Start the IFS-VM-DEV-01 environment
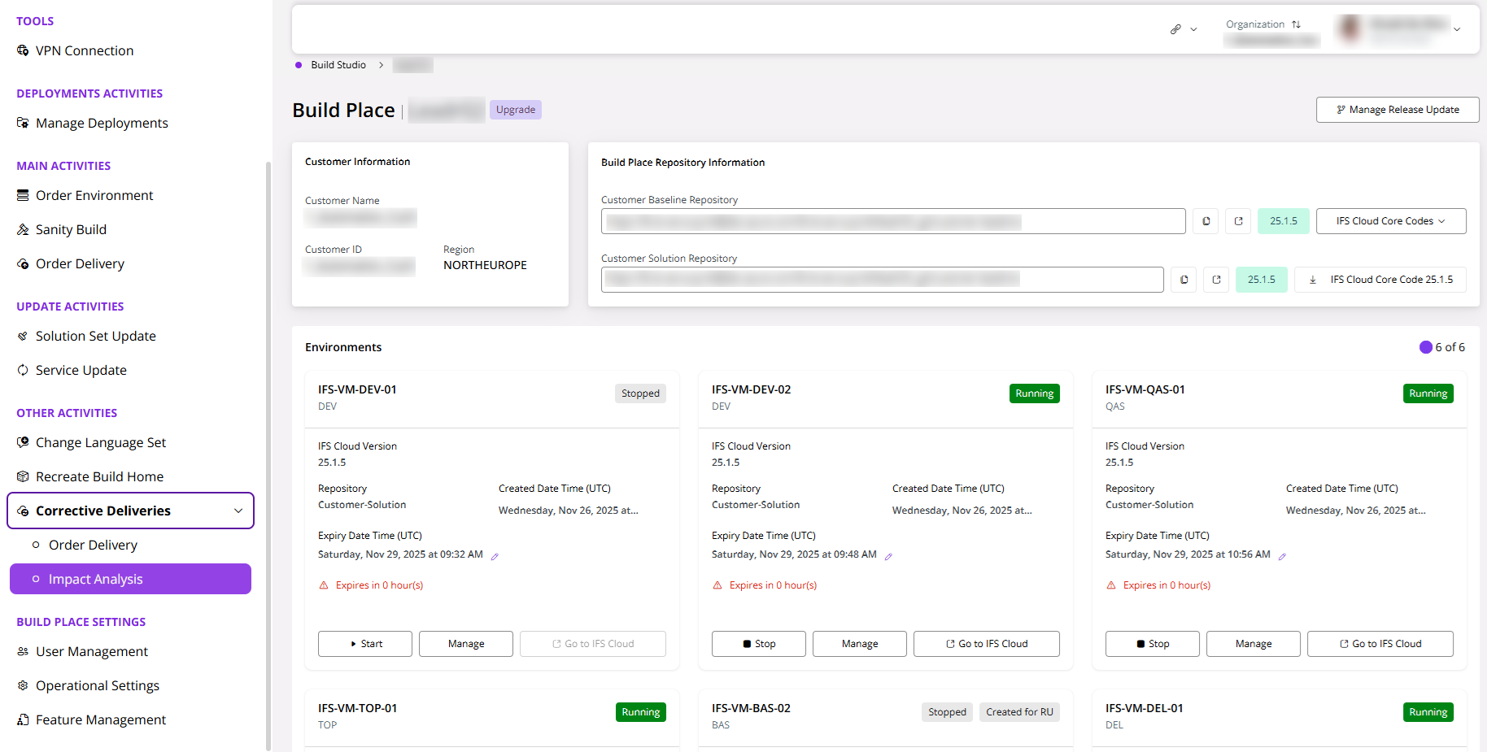Viewport: 1487px width, 752px height. (364, 643)
